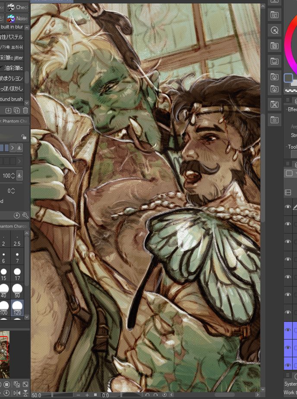
Task: Select brush size 50
Action: (x=17, y=290)
